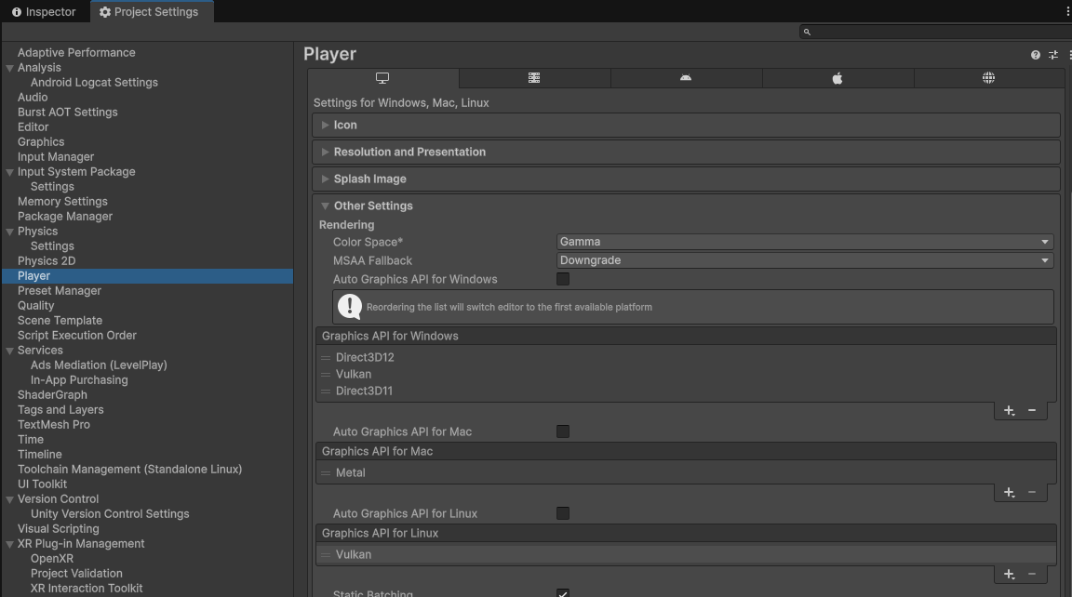Remove the Graphics API for Mac entry
Viewport: 1072px width, 597px height.
point(1032,493)
